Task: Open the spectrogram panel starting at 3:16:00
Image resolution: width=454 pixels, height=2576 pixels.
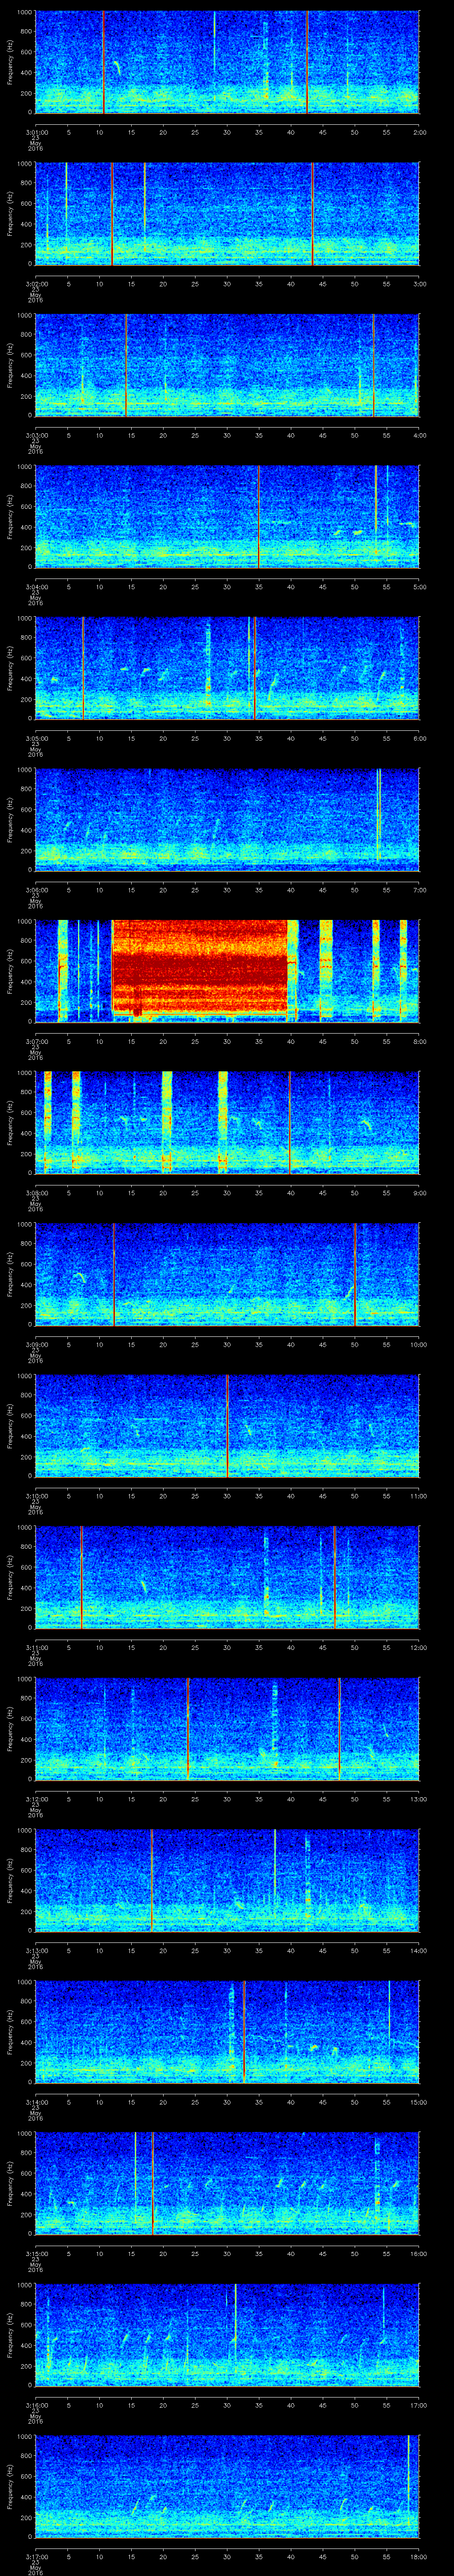Action: [x=227, y=2335]
